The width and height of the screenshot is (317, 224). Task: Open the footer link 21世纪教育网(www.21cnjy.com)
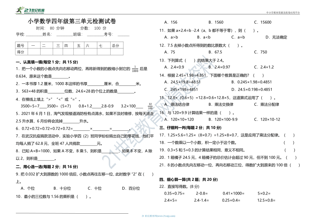pyautogui.click(x=158, y=216)
